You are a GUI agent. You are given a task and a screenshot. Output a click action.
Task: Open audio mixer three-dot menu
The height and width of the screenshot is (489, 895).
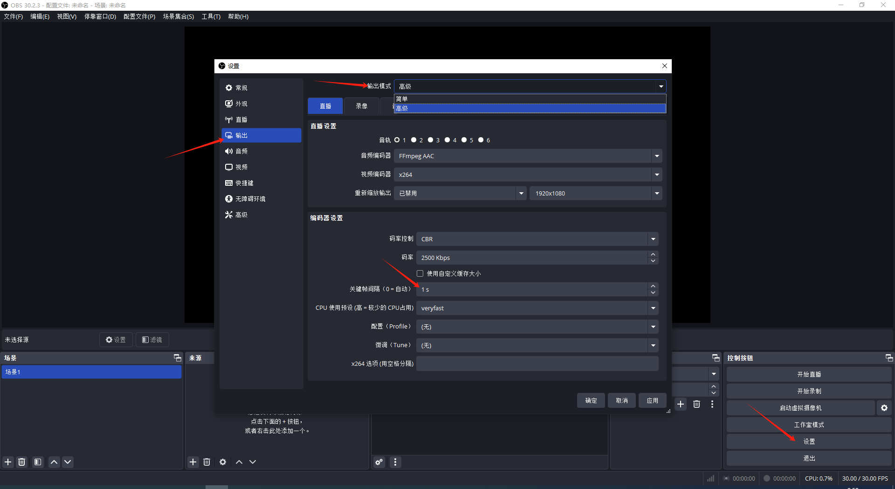click(395, 462)
